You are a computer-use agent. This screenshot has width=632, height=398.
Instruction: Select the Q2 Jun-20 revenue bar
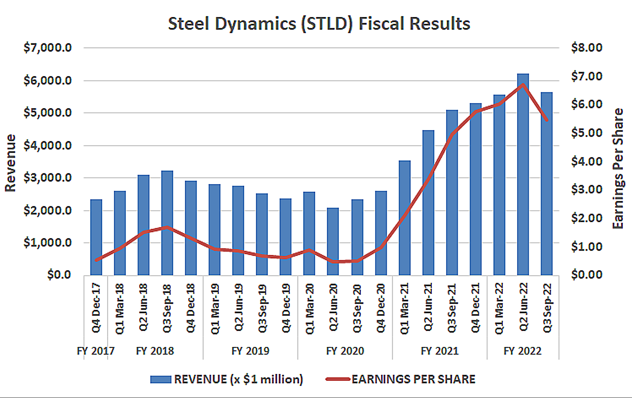pyautogui.click(x=333, y=241)
